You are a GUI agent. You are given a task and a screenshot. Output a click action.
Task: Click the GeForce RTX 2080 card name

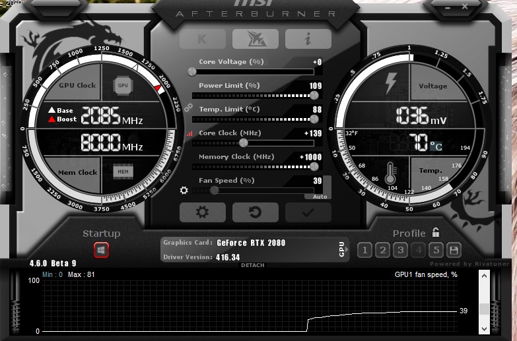(x=251, y=243)
